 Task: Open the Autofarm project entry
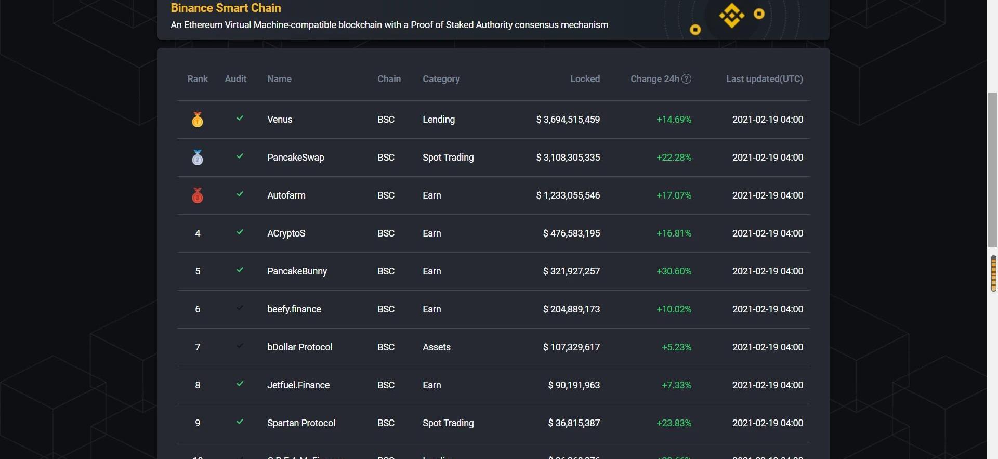click(x=286, y=195)
